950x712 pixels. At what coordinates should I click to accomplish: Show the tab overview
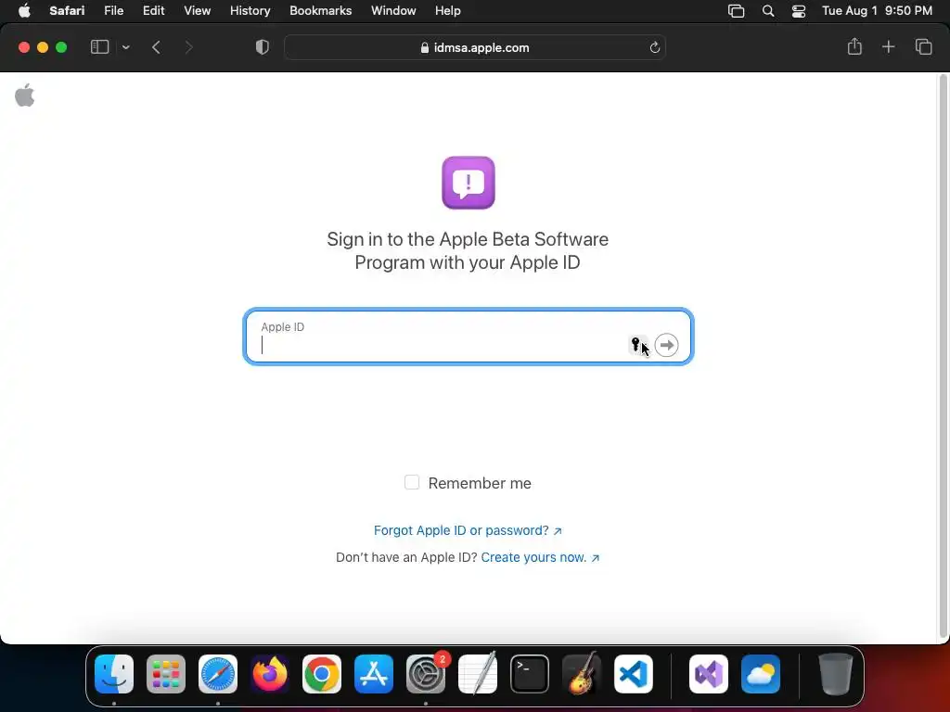point(923,46)
